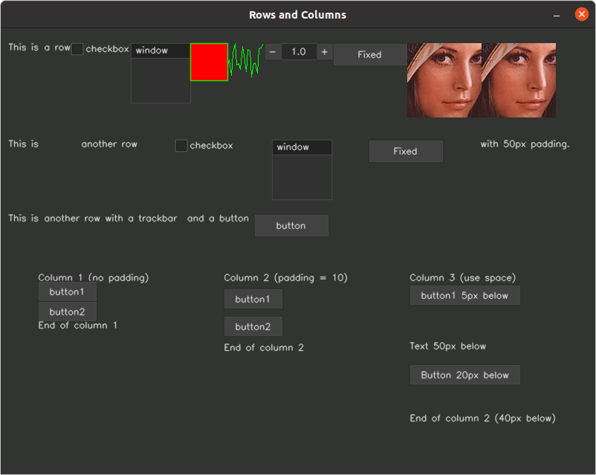Click the 'and a button' text

[218, 219]
